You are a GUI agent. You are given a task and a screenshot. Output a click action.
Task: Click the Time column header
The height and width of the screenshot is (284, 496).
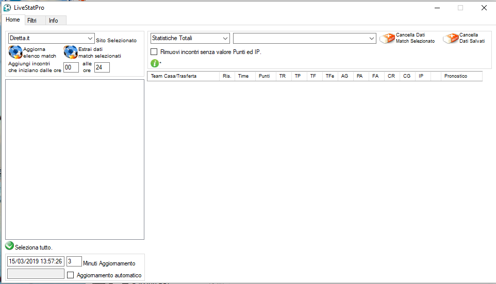245,76
